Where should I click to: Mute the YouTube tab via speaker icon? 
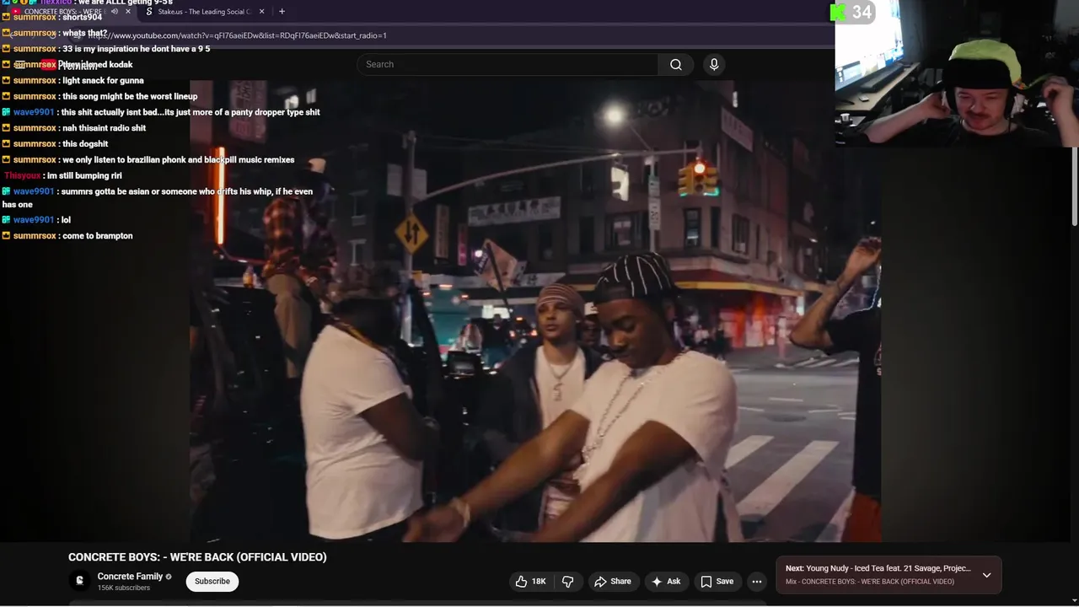(x=114, y=12)
